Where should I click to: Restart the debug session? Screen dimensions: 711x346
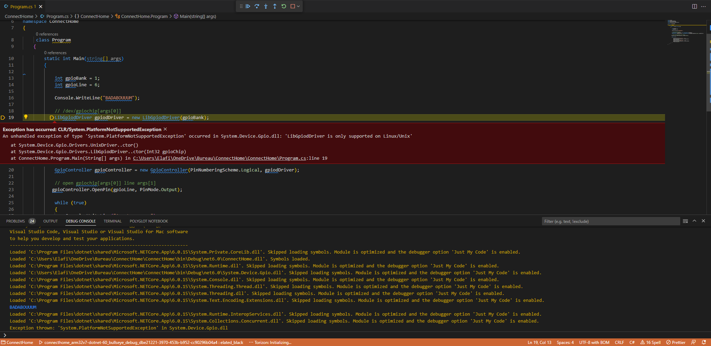coord(284,6)
